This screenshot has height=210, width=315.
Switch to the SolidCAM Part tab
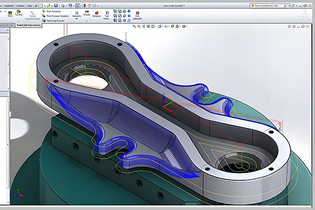tap(7, 25)
